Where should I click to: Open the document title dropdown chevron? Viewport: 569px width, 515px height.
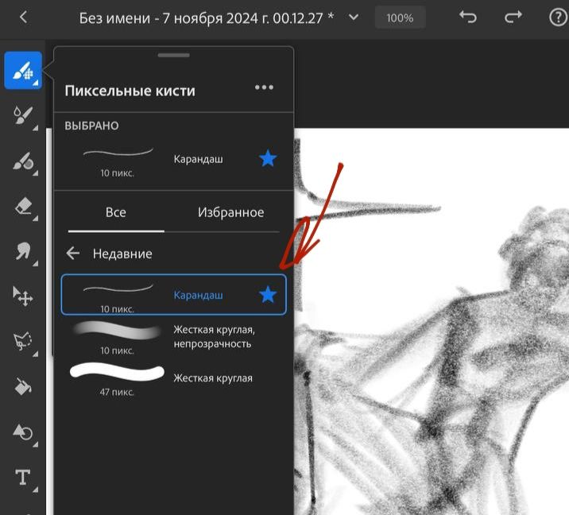pos(354,17)
